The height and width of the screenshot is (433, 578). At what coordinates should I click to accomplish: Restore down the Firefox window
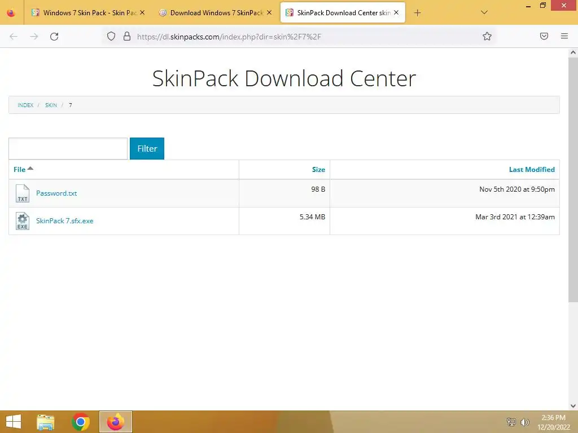tap(542, 5)
